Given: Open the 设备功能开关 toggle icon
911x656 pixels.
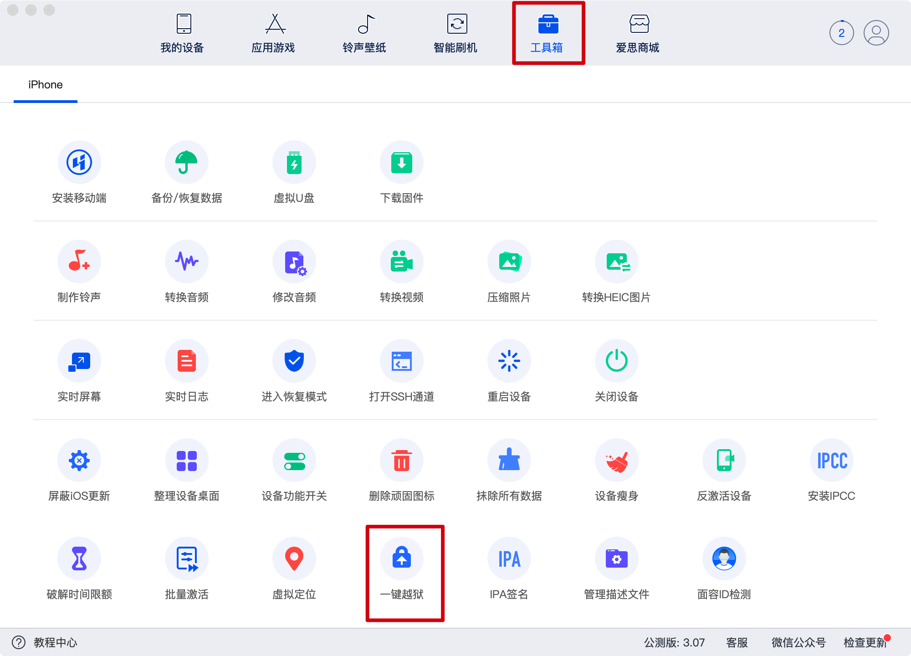Looking at the screenshot, I should [294, 460].
